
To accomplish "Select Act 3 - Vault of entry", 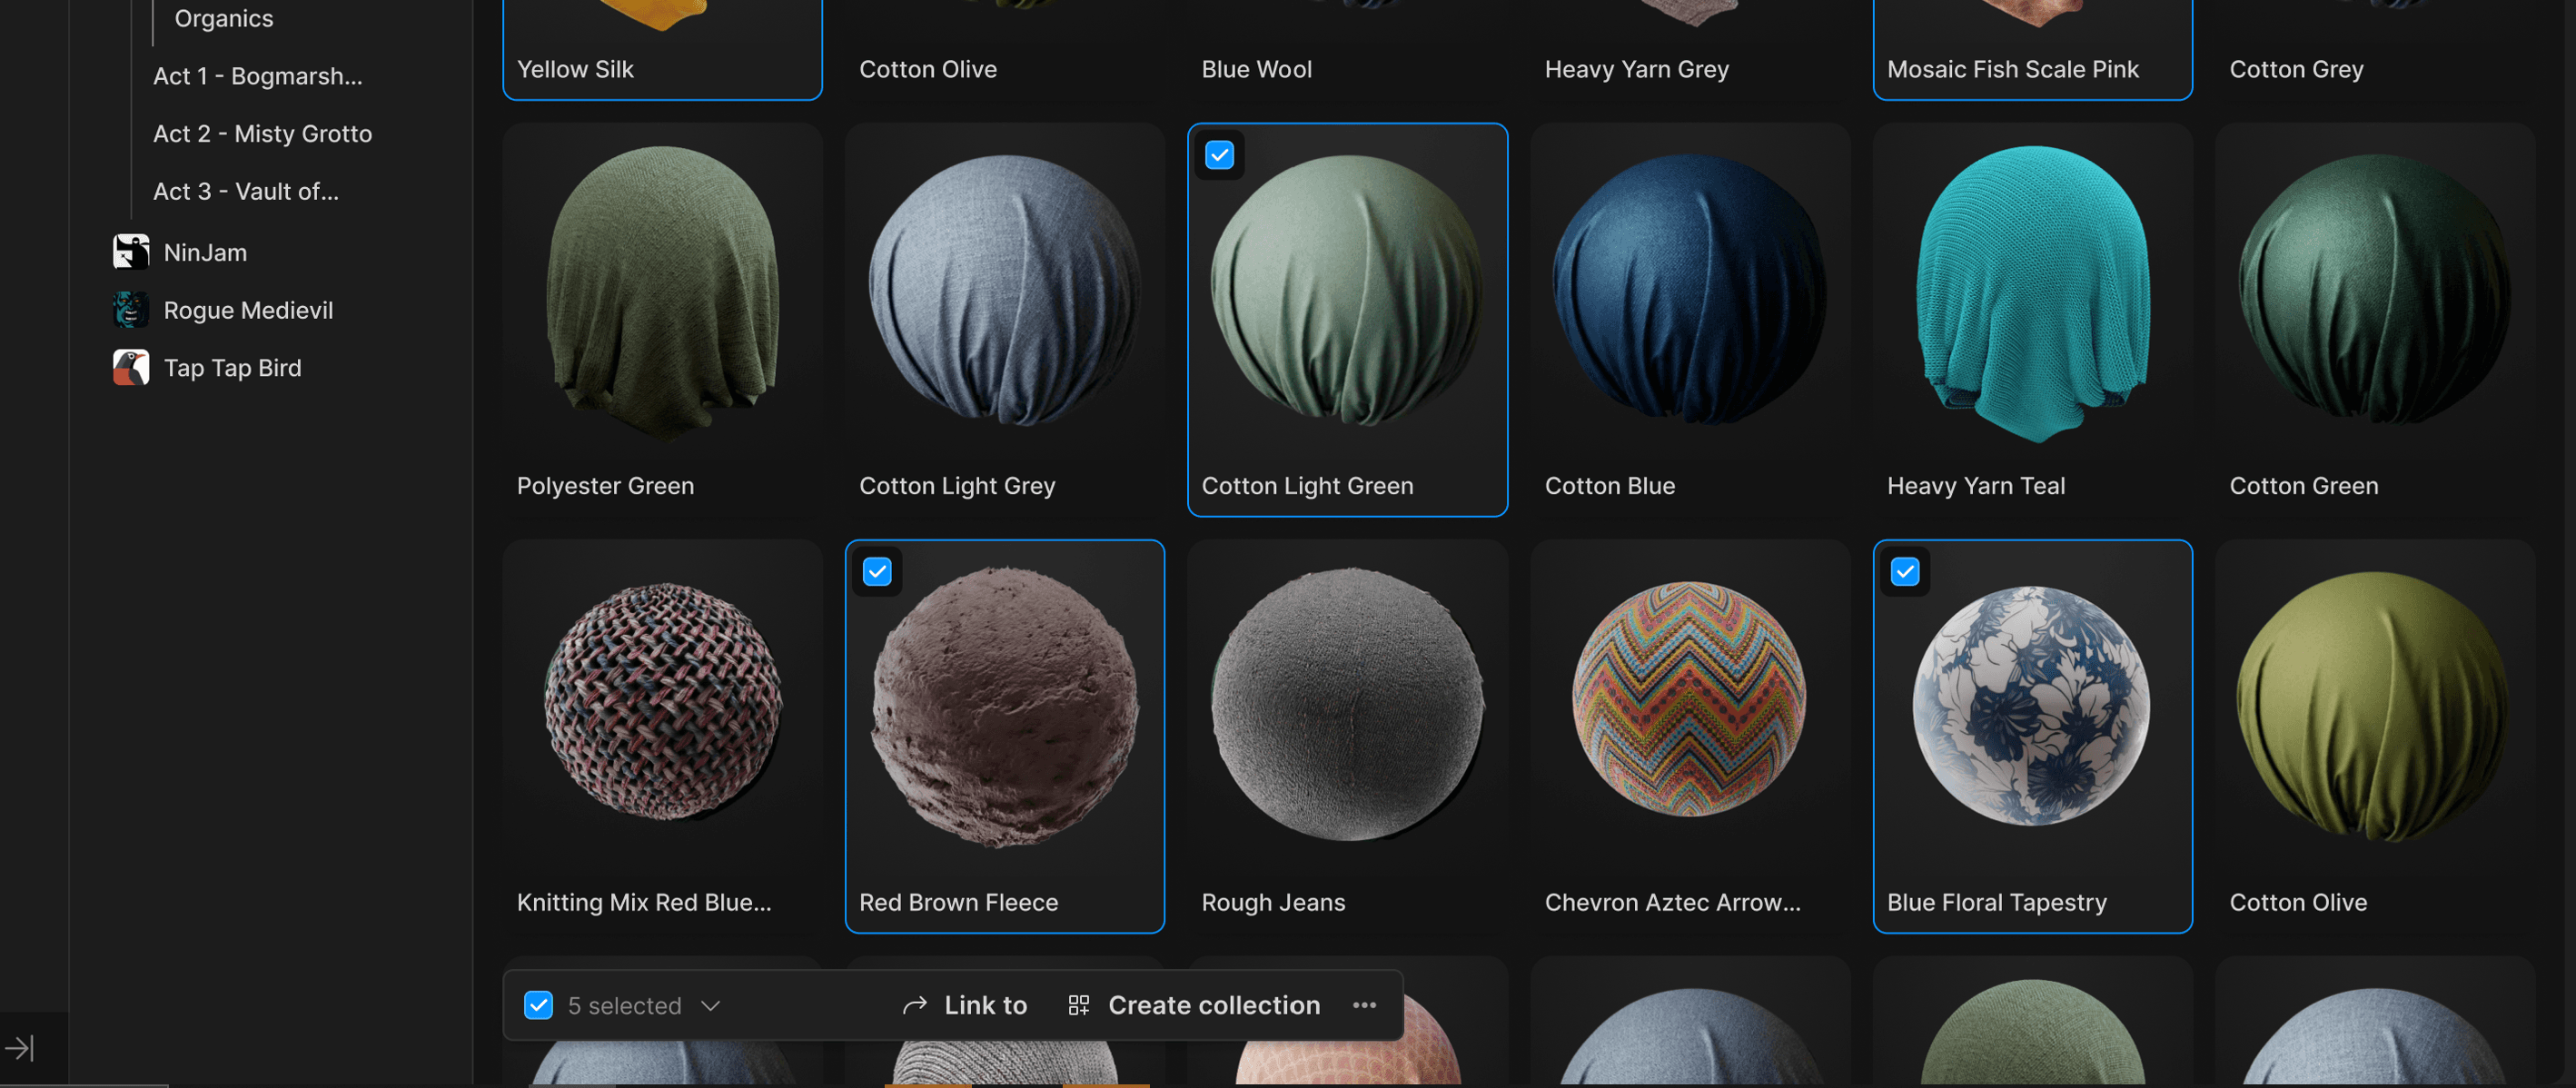I will pyautogui.click(x=246, y=191).
